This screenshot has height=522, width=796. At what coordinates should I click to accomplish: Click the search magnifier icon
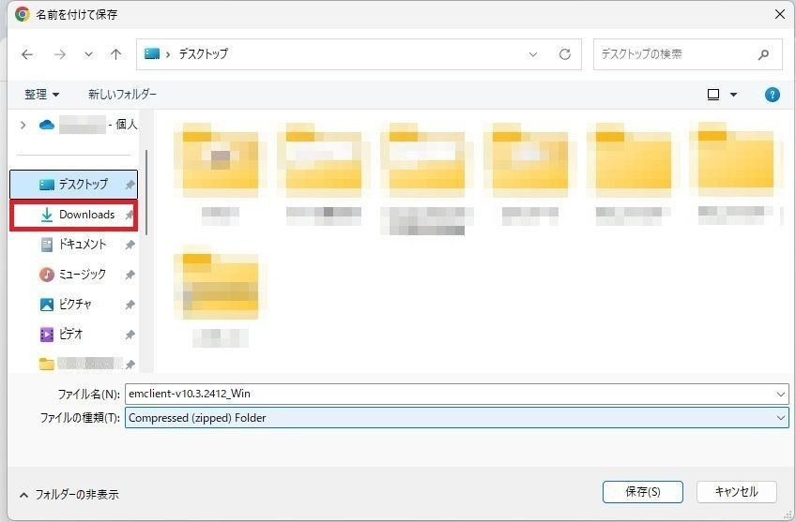click(x=763, y=54)
